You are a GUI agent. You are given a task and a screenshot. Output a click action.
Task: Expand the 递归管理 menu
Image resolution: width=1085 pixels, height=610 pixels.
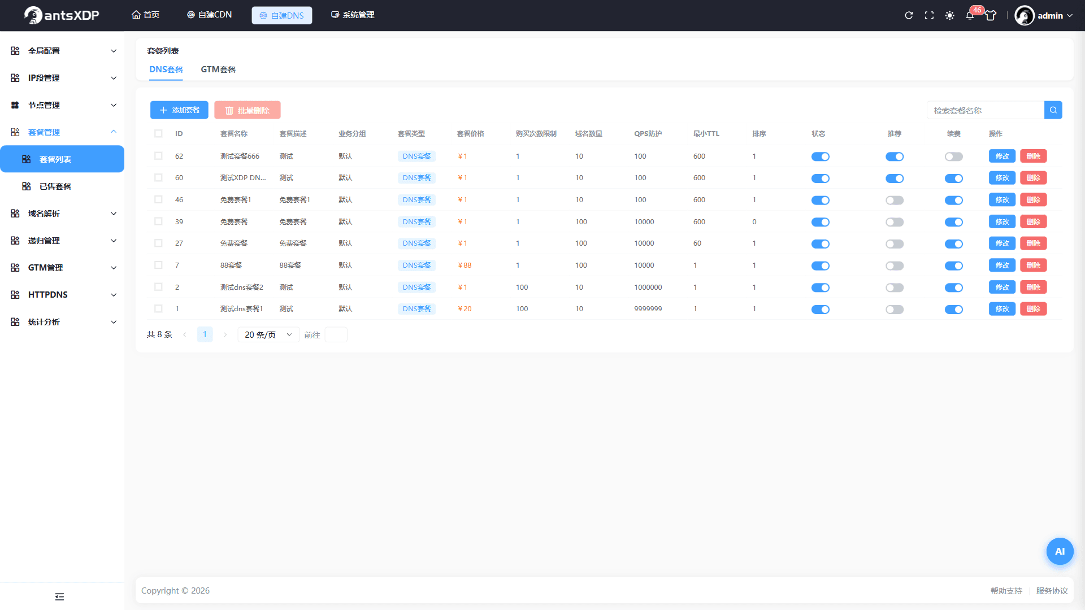point(62,241)
